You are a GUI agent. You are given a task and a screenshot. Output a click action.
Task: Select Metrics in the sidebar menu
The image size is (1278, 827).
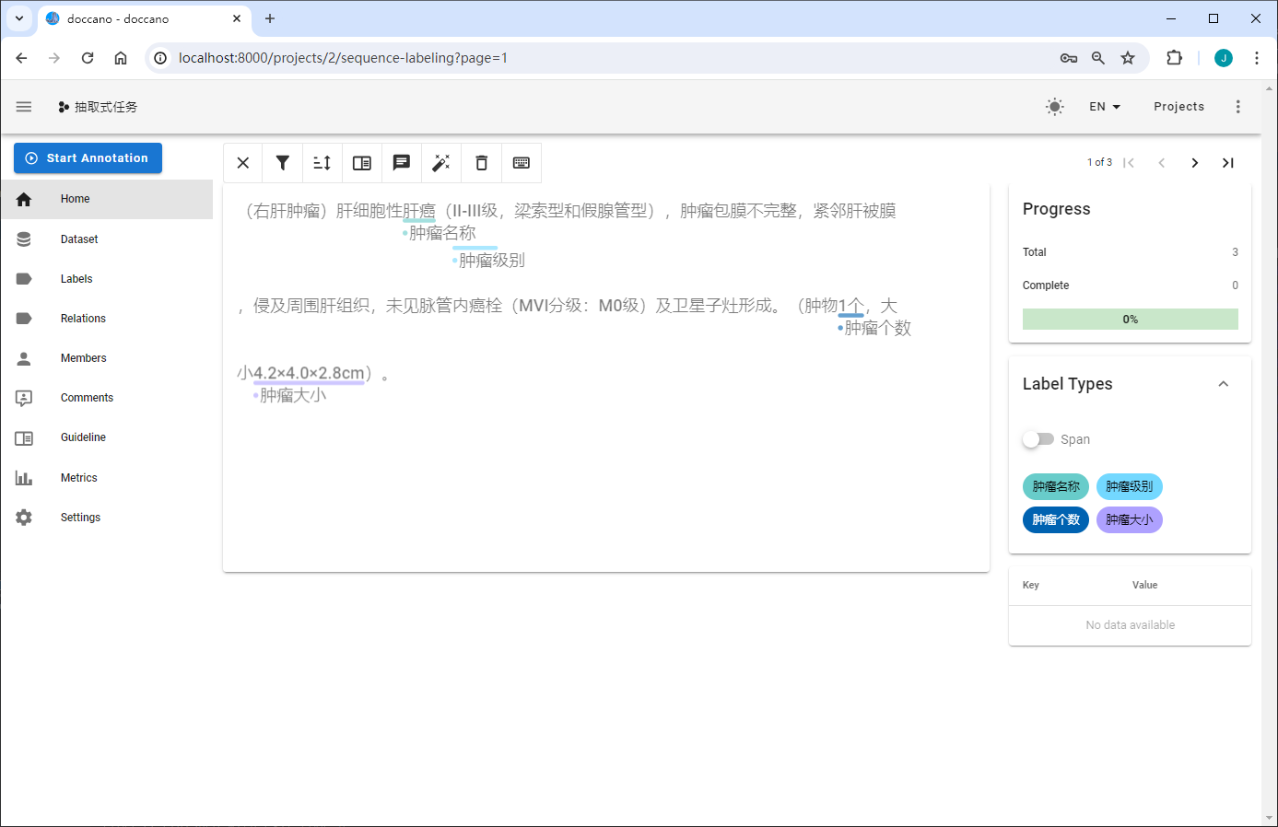point(78,478)
